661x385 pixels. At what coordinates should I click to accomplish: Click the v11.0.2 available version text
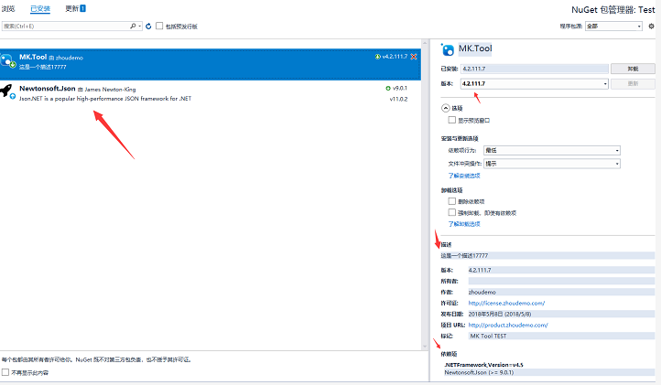(398, 99)
